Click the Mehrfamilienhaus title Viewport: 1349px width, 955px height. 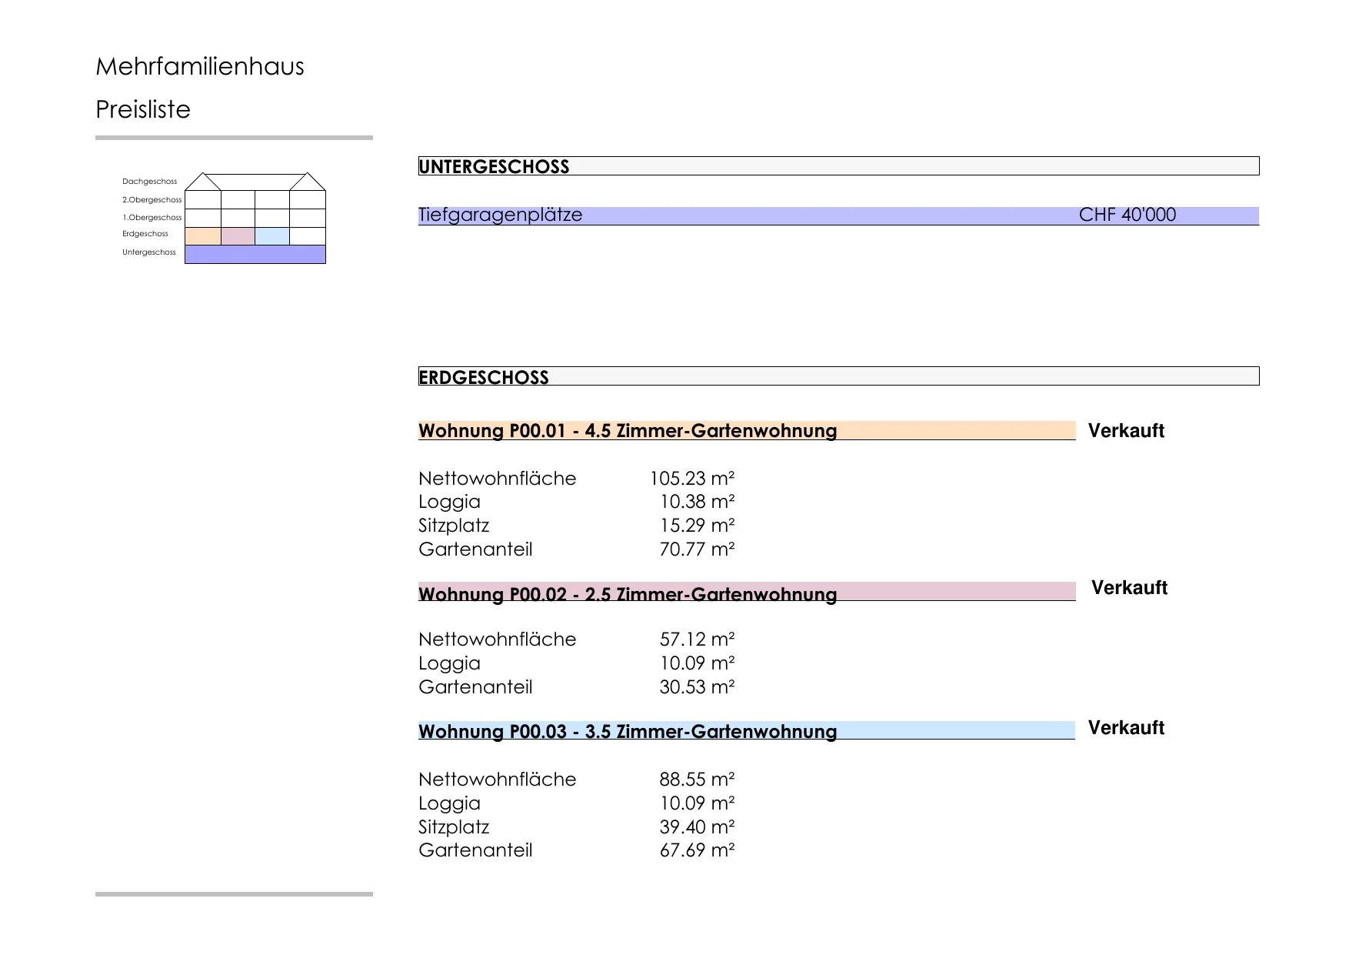pos(200,67)
